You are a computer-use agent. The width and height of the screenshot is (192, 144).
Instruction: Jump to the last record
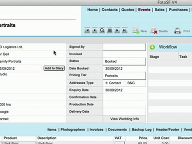(125, 30)
